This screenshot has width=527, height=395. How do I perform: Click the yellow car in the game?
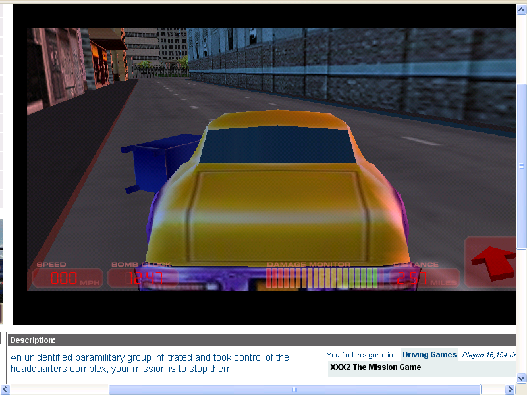coord(277,201)
